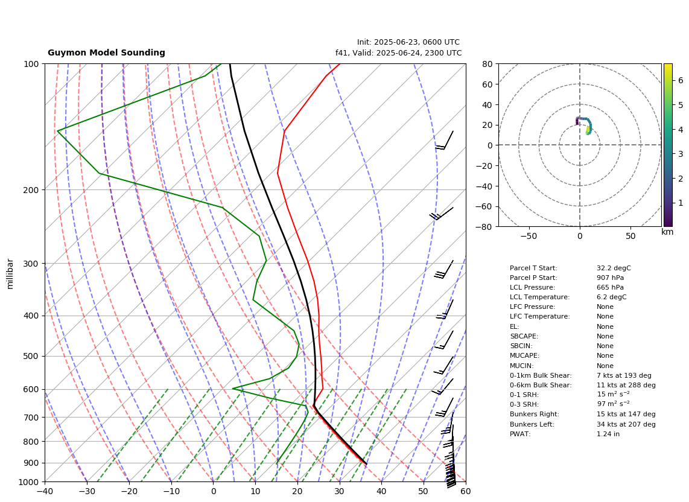Click the "34 kts at 207 deg" value
This screenshot has height=502, width=689.
[x=626, y=424]
